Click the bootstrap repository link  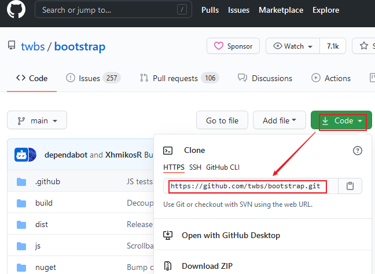tap(80, 46)
